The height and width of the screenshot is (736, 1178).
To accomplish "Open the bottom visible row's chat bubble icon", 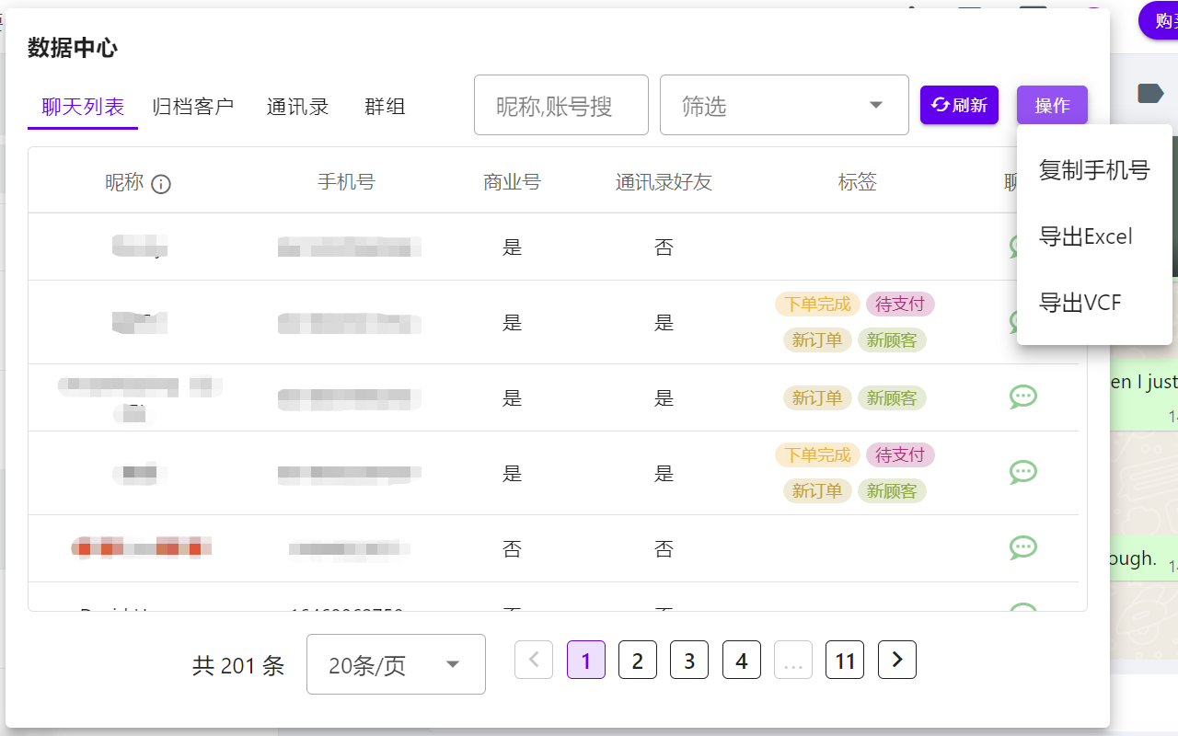I will point(1022,609).
